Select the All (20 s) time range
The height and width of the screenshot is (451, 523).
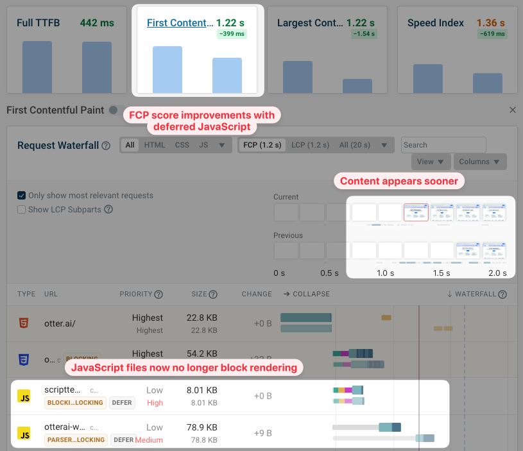tap(355, 145)
